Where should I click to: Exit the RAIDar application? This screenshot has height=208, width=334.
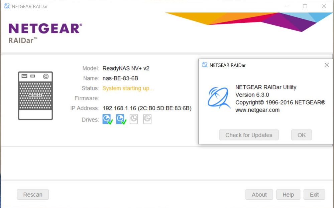(x=314, y=194)
